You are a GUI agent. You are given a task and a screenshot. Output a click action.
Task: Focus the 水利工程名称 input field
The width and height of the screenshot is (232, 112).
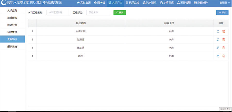tap(58, 13)
